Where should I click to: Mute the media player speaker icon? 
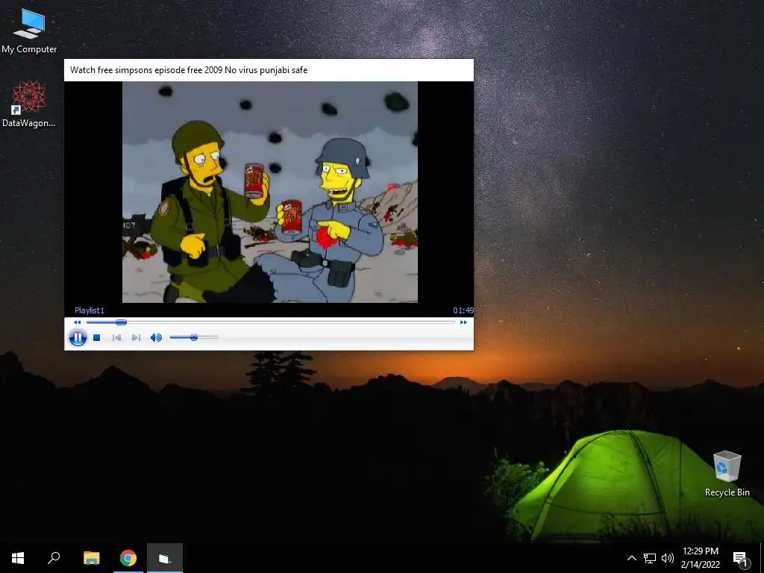pos(156,337)
